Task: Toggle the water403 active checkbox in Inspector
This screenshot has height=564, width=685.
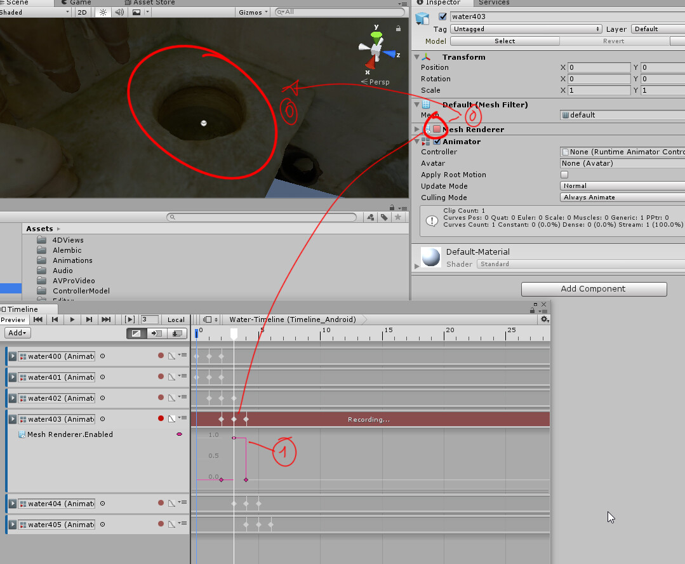Action: (442, 17)
